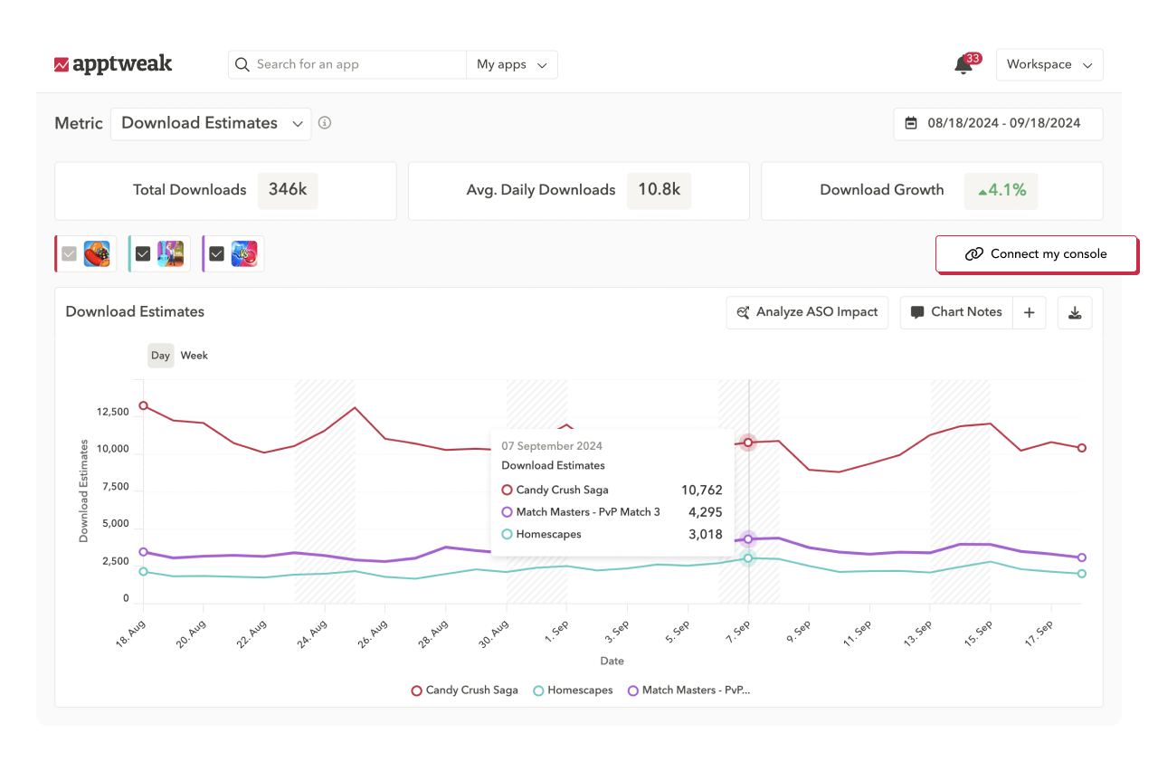Toggle Match Masters series in chart legend
The height and width of the screenshot is (762, 1158).
tap(688, 691)
